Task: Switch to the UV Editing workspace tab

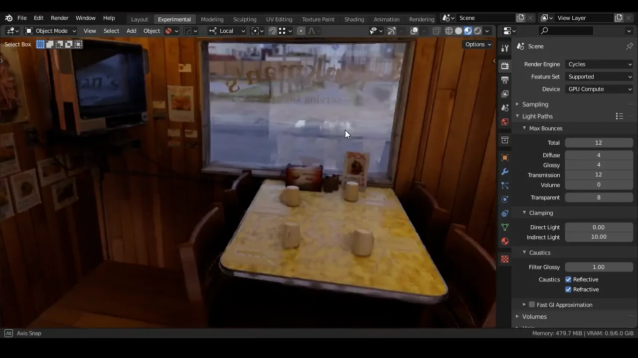Action: click(279, 19)
